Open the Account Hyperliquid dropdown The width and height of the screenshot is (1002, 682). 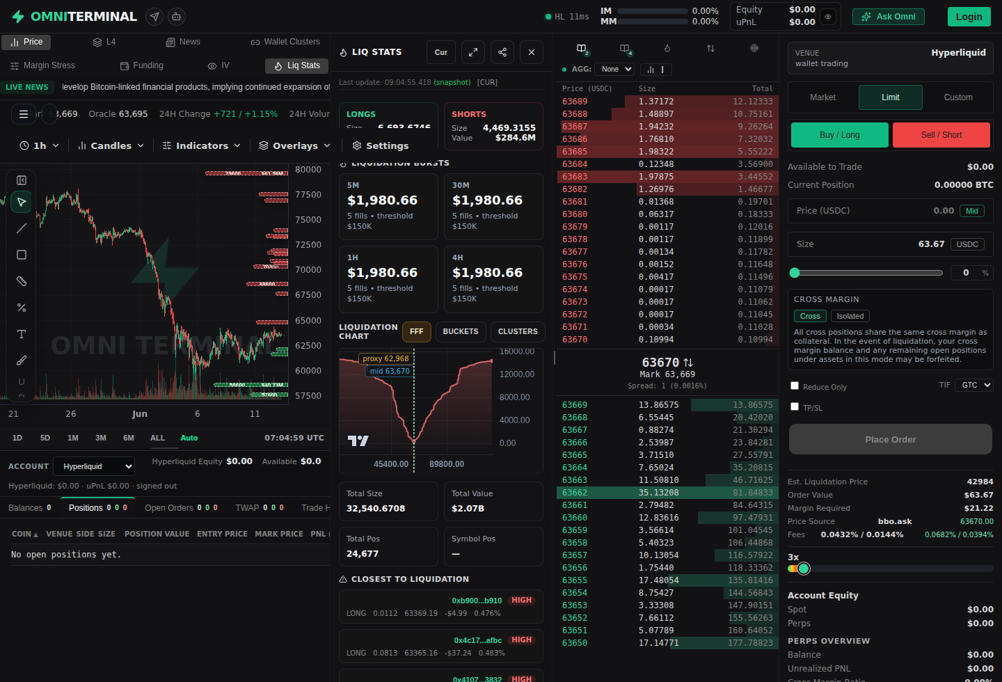click(x=94, y=466)
